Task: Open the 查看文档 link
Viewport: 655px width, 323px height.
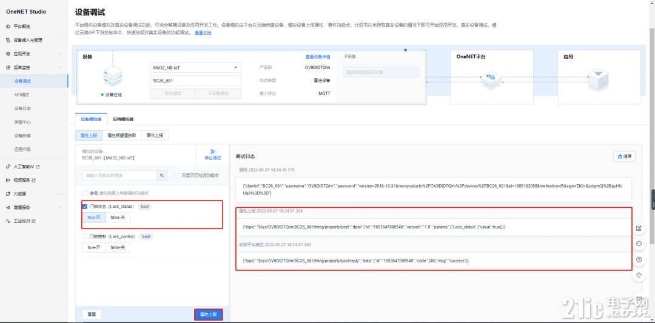Action: 203,33
